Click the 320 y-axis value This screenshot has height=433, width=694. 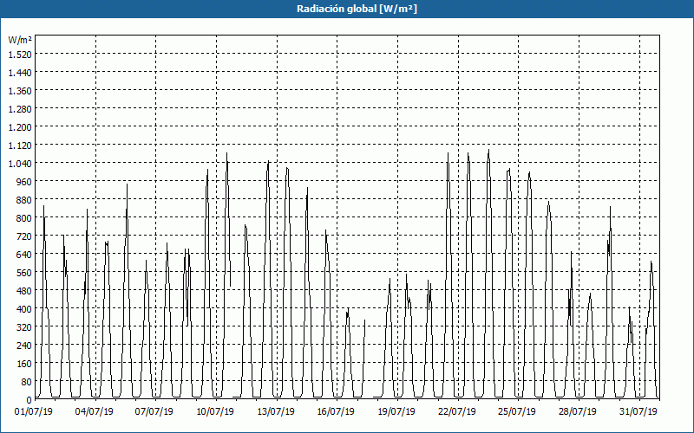(24, 327)
